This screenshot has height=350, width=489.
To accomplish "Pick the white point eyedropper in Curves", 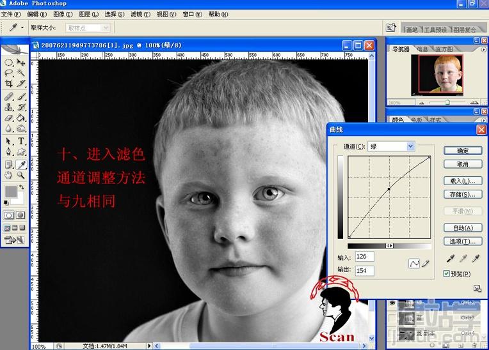I will [x=476, y=259].
